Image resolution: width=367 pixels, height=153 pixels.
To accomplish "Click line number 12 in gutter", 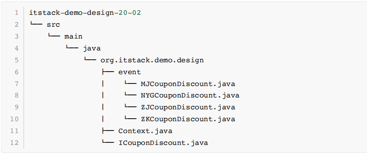I will pos(14,142).
